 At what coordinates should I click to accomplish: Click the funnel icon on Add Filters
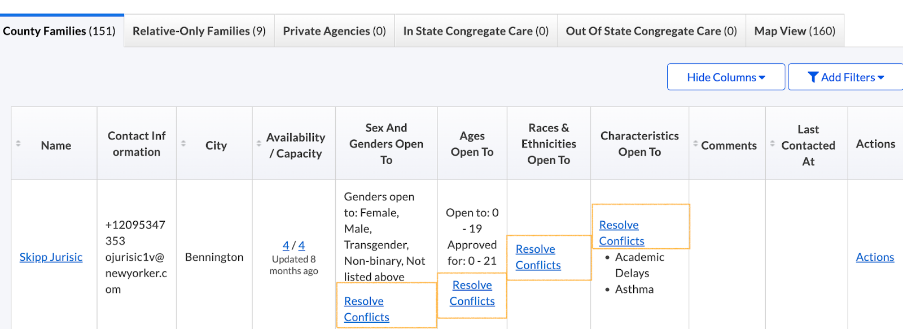pyautogui.click(x=813, y=77)
